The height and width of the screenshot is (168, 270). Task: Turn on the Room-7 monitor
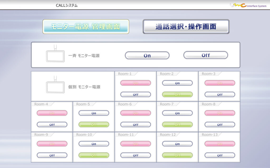[177, 113]
